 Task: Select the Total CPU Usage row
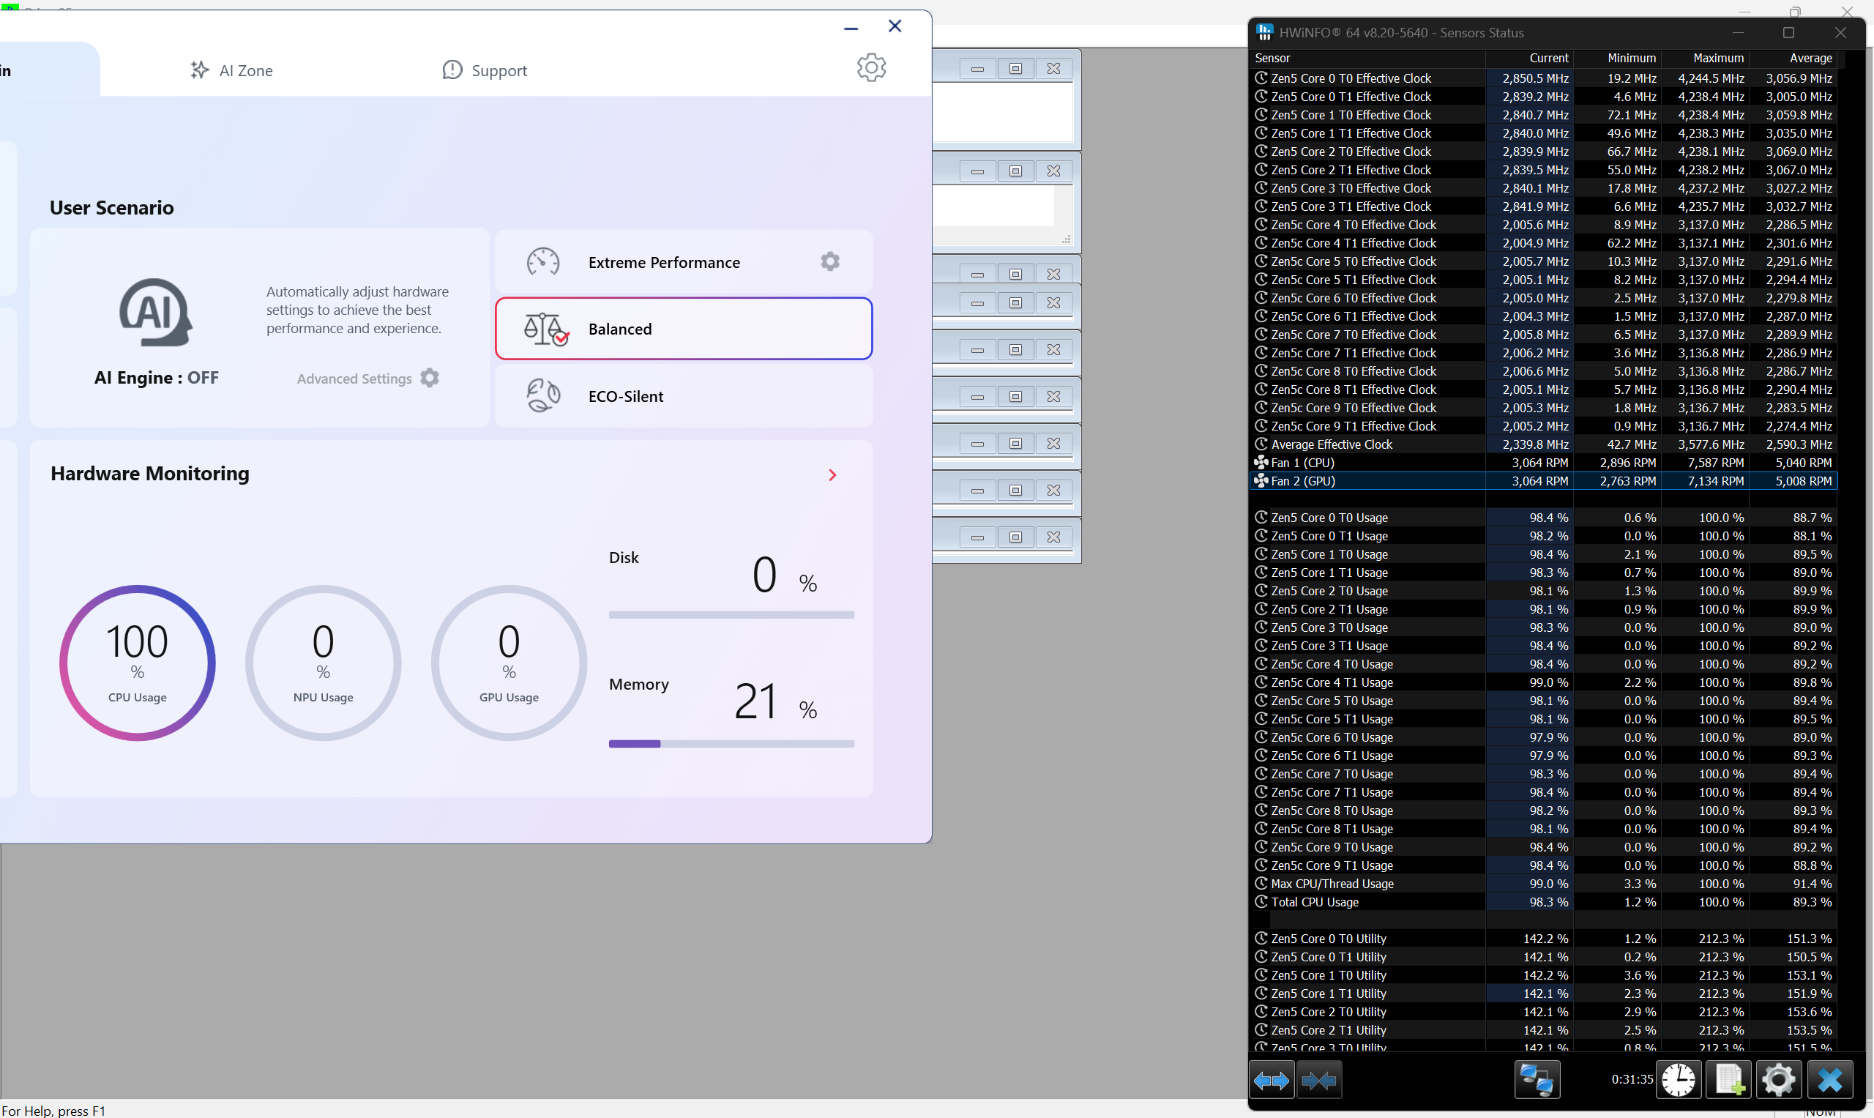point(1544,902)
